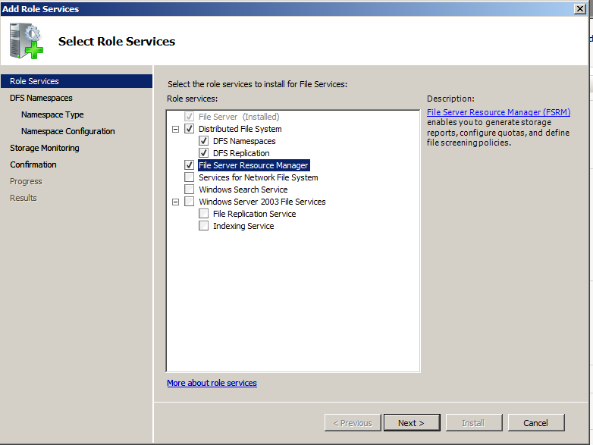Select the Progress step in sidebar
593x445 pixels.
[26, 181]
